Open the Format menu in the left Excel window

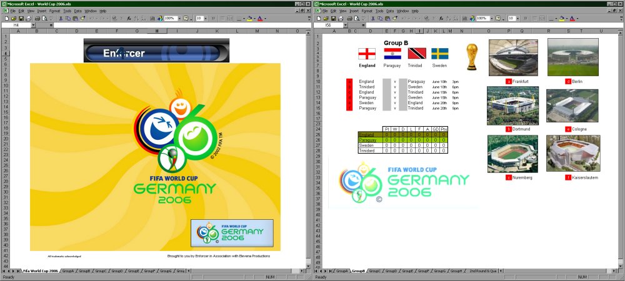tap(55, 11)
